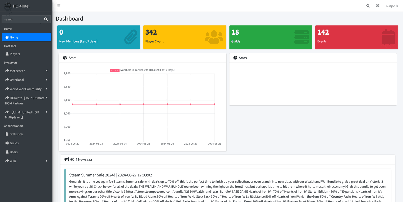Expand Osterland chevron
Image resolution: width=403 pixels, height=202 pixels.
click(47, 80)
